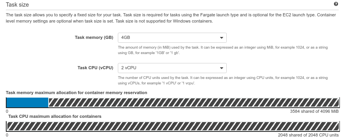The height and width of the screenshot is (140, 343).
Task: Click the striped CPU allocation bar
Action: [173, 126]
